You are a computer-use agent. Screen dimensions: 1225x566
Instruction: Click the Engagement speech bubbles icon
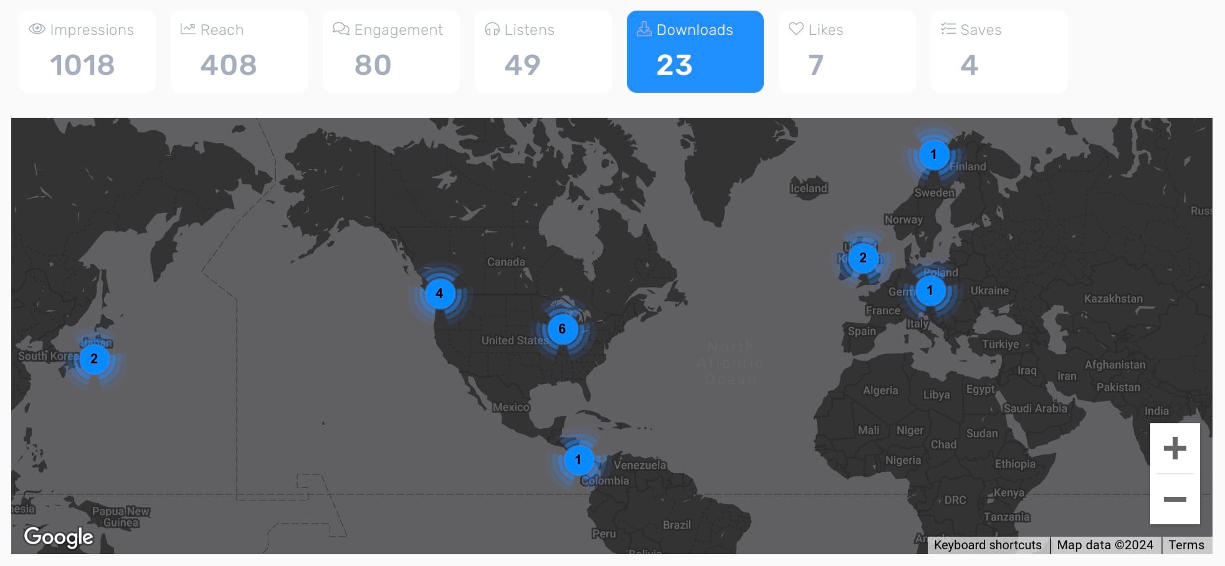[x=341, y=29]
